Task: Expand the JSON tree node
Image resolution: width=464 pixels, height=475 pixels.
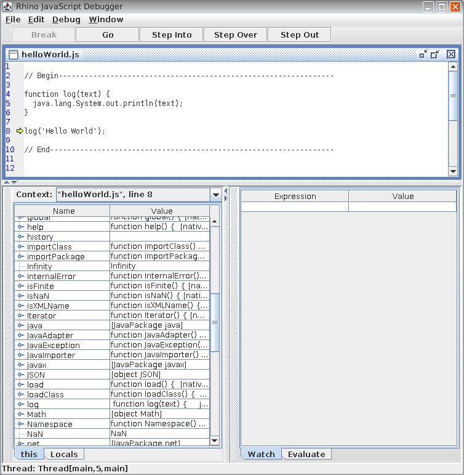Action: coord(20,375)
